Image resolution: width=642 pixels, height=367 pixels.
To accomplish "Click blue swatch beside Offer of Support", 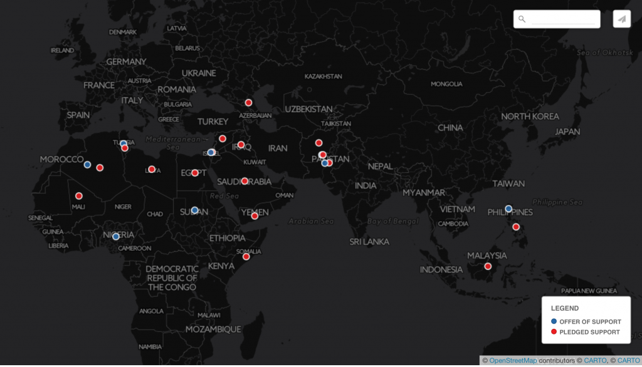I will tap(554, 321).
